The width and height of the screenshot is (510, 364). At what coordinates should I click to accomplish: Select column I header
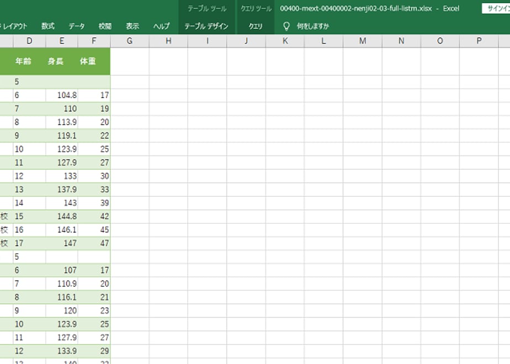click(207, 41)
